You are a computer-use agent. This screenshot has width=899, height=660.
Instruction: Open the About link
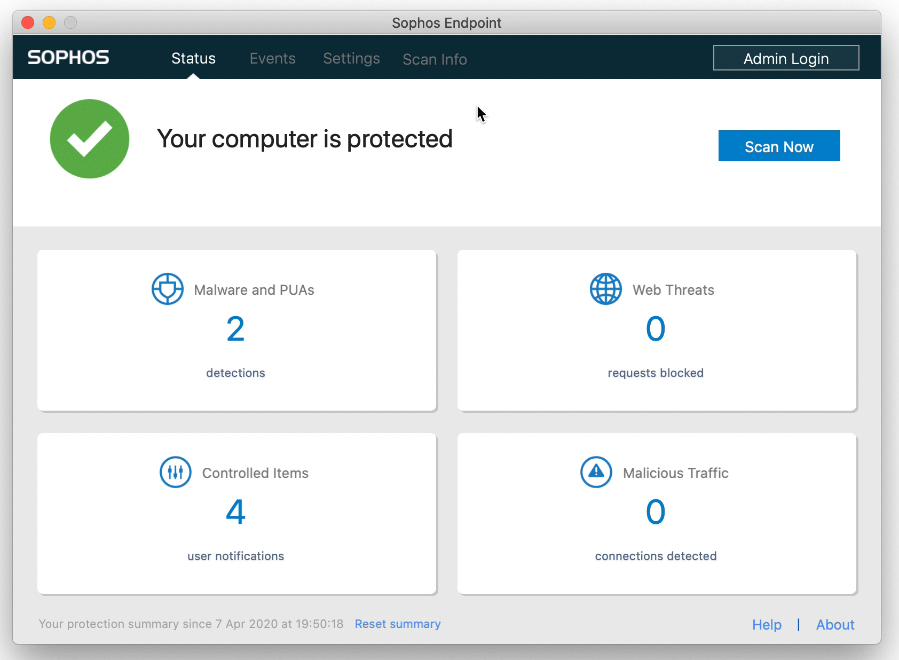tap(835, 624)
